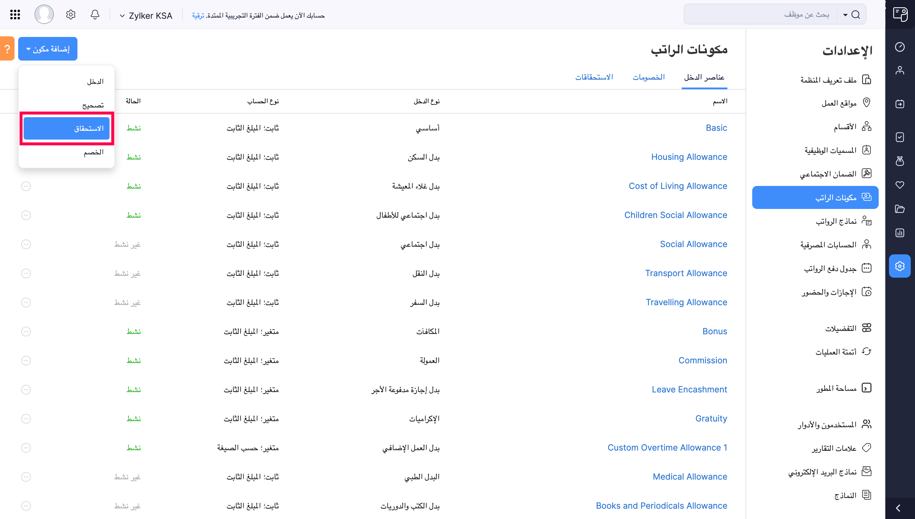
Task: Click the row options ellipsis next to Bonus
Action: click(x=26, y=331)
